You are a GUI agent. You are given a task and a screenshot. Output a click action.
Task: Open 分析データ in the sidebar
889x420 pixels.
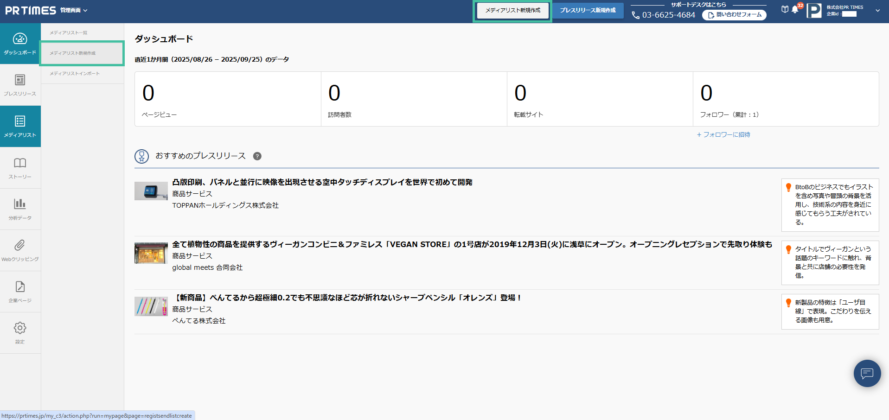[20, 209]
